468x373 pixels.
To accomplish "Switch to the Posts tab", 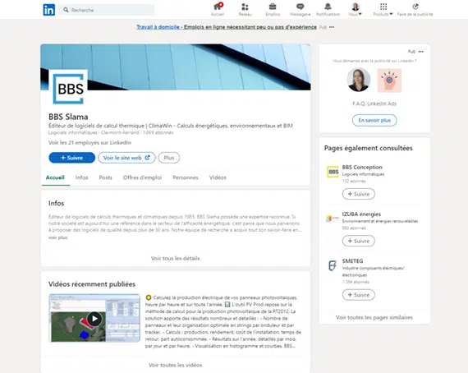I will click(x=106, y=177).
